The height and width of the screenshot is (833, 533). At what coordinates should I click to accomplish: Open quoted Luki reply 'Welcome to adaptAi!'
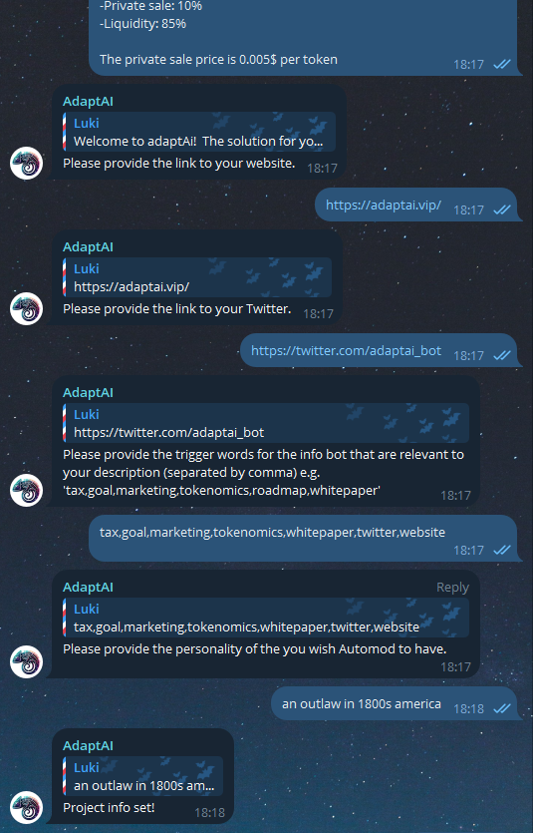point(199,132)
